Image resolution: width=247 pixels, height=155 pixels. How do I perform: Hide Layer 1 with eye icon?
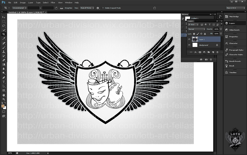[189, 39]
